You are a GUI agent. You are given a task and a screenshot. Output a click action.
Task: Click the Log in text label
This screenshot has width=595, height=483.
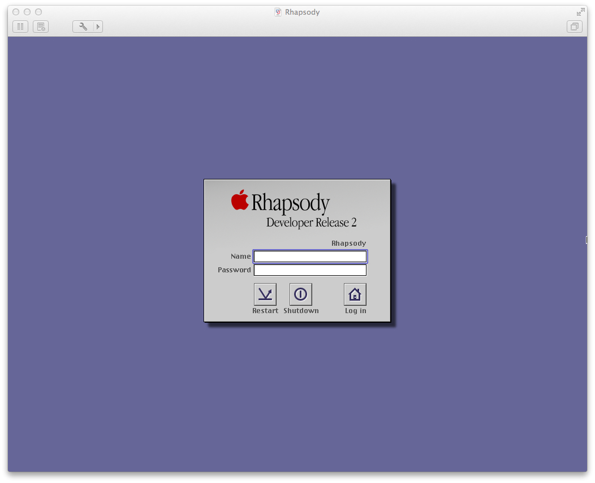point(356,311)
